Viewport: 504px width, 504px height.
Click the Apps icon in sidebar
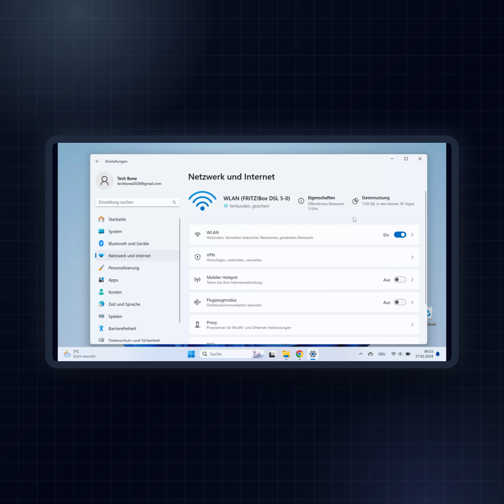[x=101, y=280]
